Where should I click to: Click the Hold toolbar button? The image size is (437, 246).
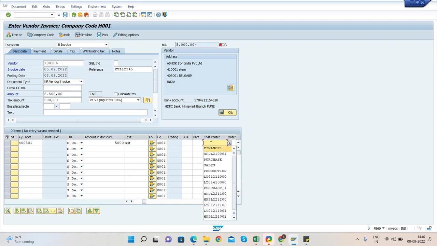pyautogui.click(x=65, y=35)
